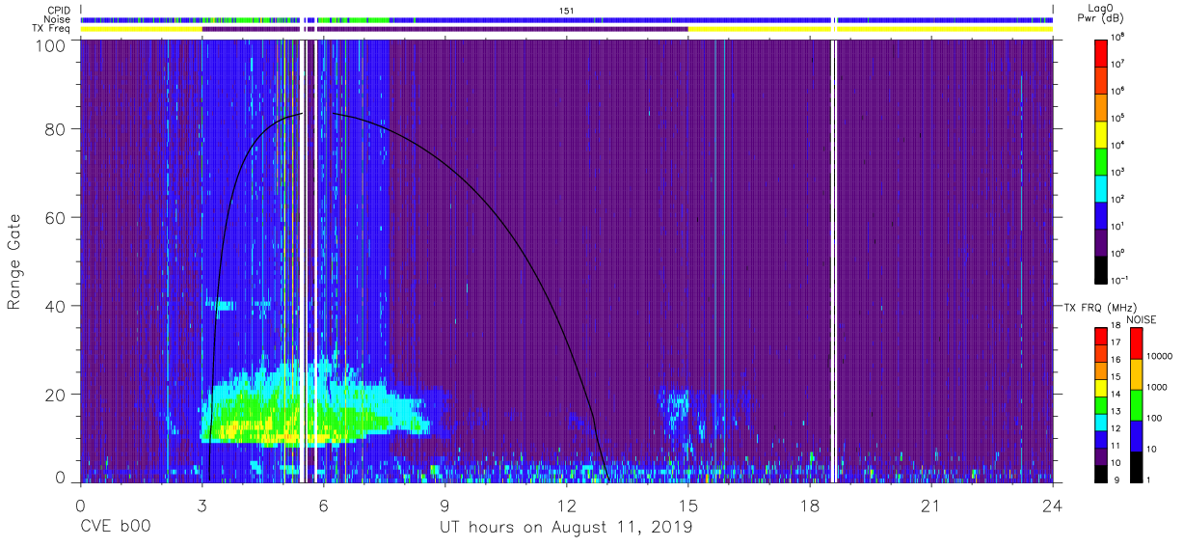Click the 'Noise' row label at top
1184x547 pixels.
pos(59,19)
